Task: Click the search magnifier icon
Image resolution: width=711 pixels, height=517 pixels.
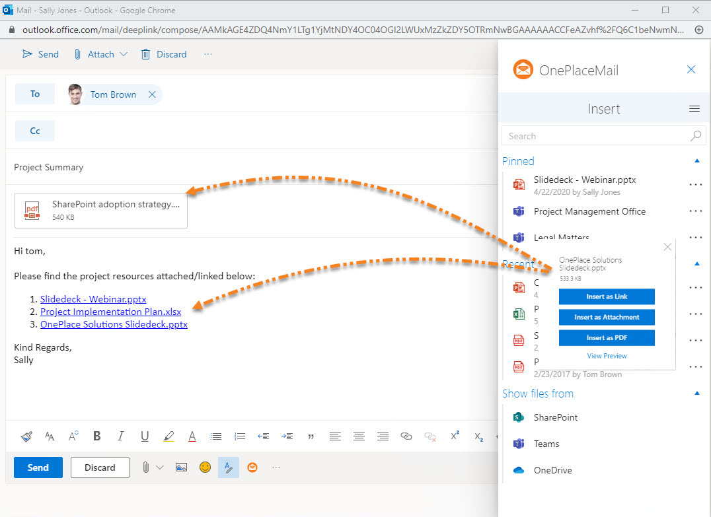Action: pos(696,136)
